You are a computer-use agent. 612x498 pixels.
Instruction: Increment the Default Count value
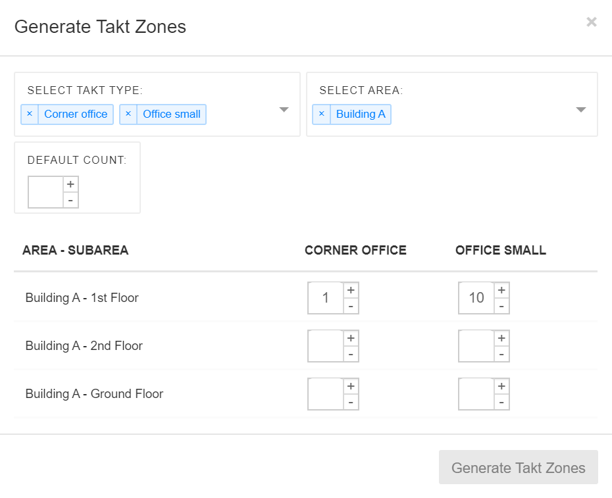70,184
